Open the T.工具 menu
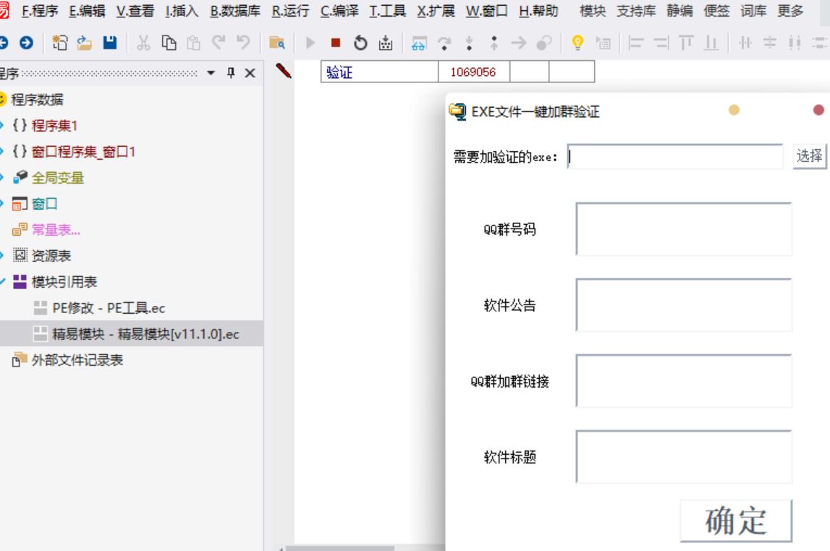The height and width of the screenshot is (551, 830). pyautogui.click(x=389, y=11)
